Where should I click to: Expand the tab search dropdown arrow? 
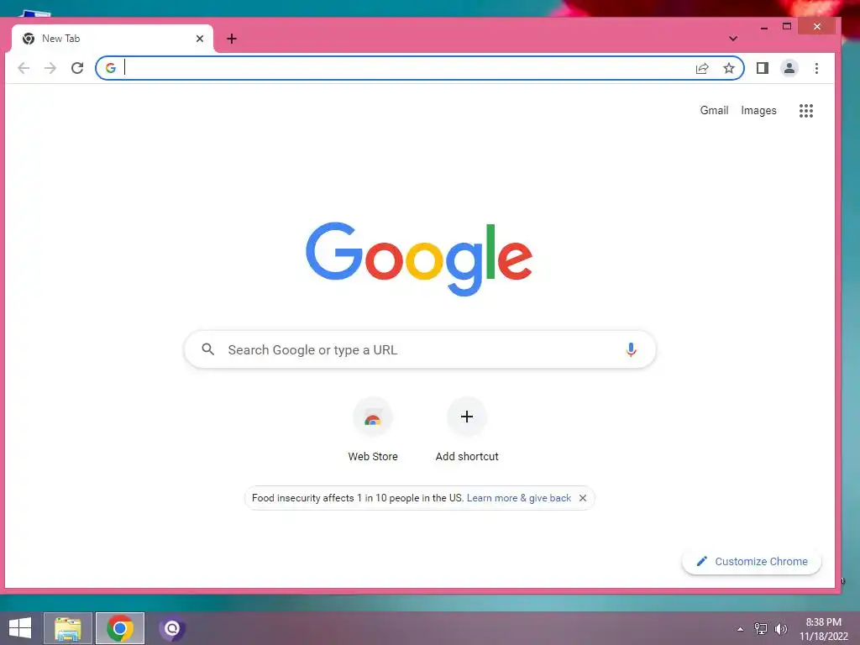click(x=732, y=39)
